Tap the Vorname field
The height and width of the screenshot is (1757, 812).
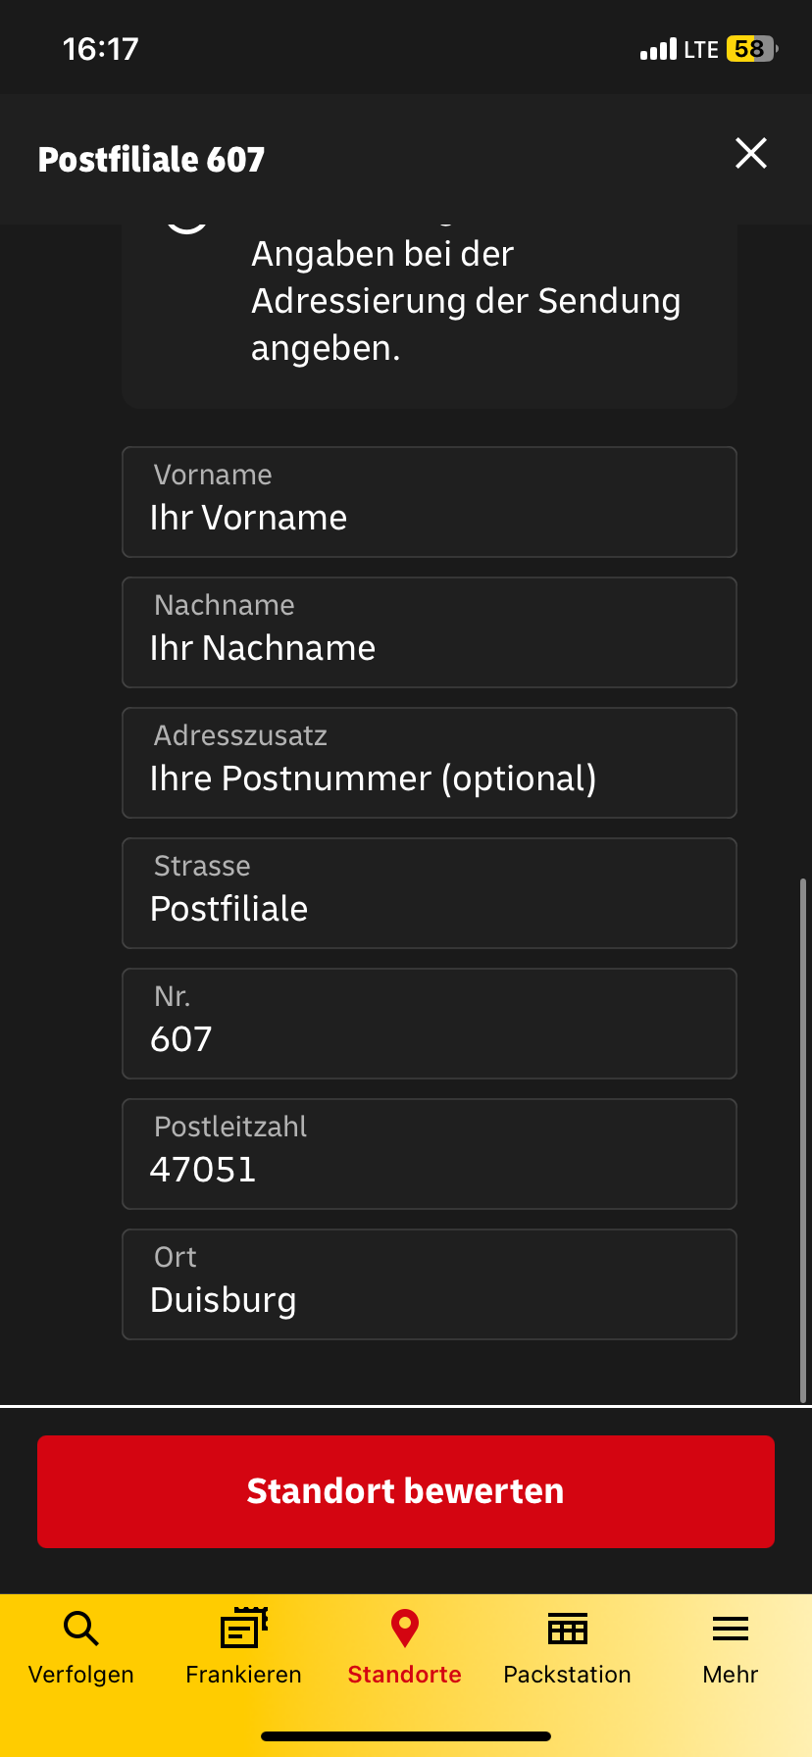point(429,502)
